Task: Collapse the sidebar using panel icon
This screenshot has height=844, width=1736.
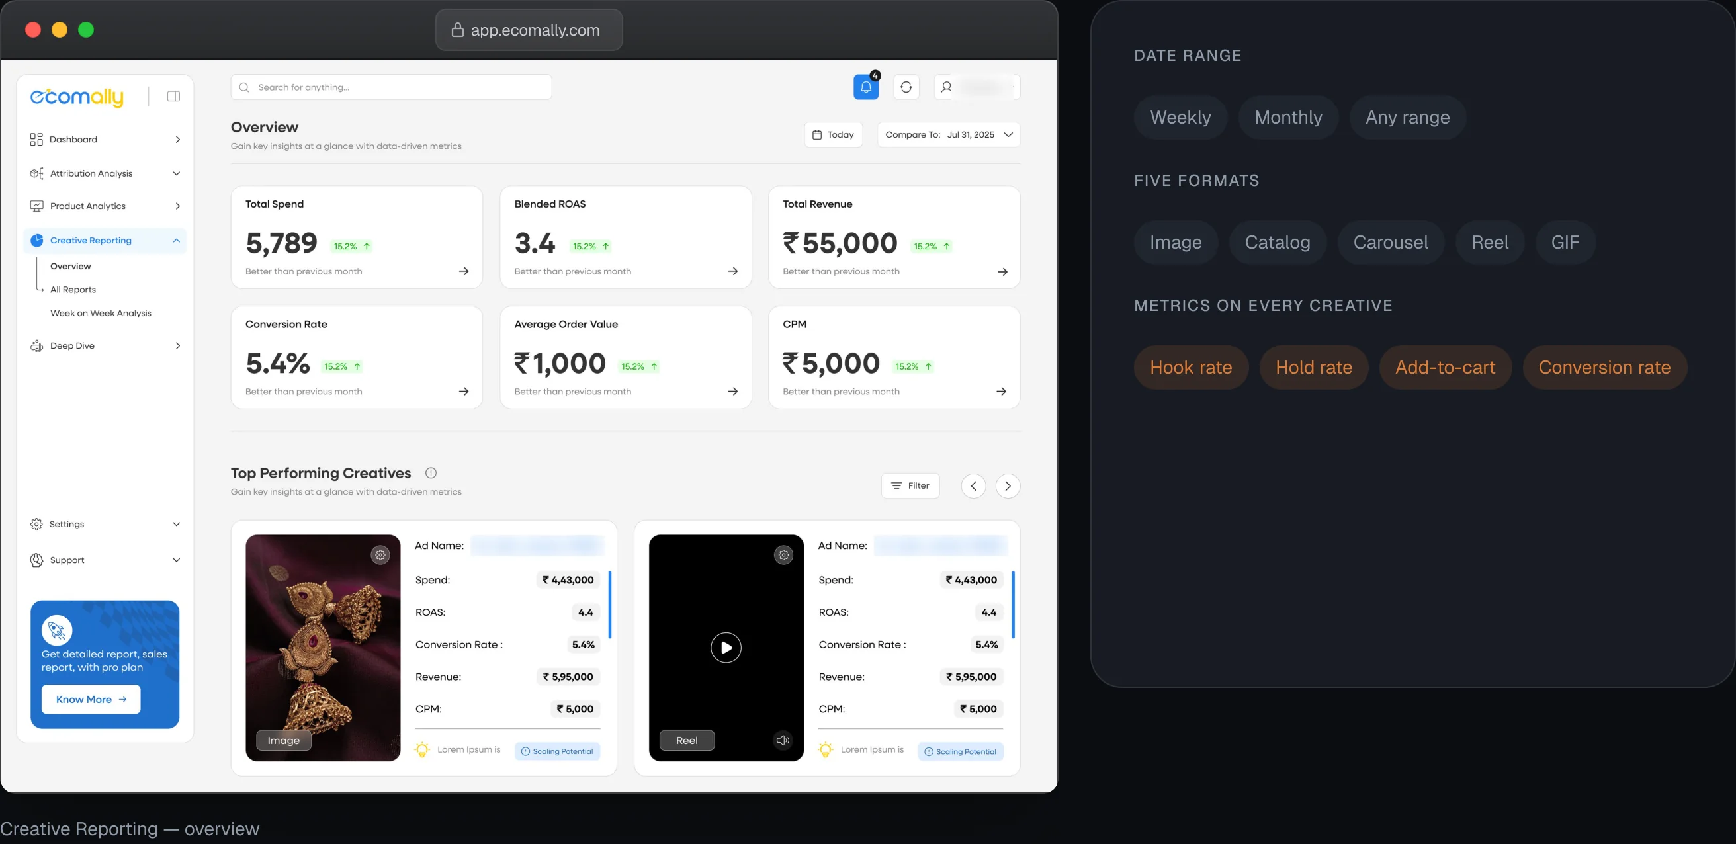Action: [x=173, y=97]
